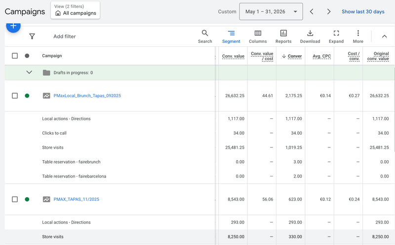Click the 330.00 store visits conversions cell
395x245 pixels.
click(x=295, y=237)
